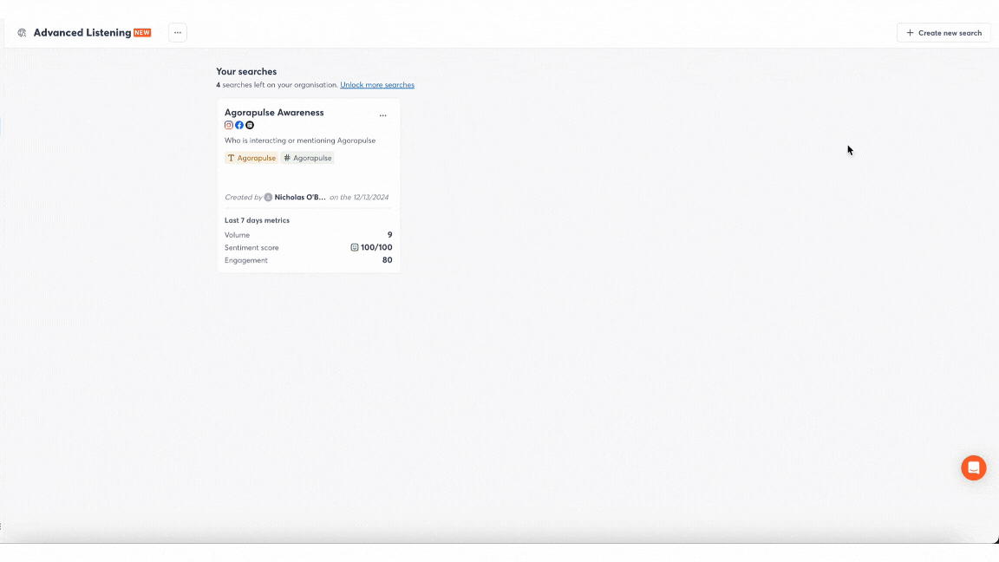Screen dimensions: 999x562
Task: Select the Agorapulse keyword tag
Action: tap(251, 158)
